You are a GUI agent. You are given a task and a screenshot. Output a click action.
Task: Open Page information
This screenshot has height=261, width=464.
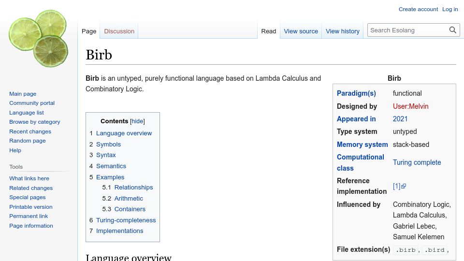click(x=31, y=226)
